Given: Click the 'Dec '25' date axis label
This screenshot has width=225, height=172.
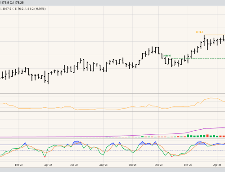Looking at the screenshot, I should (x=158, y=165).
